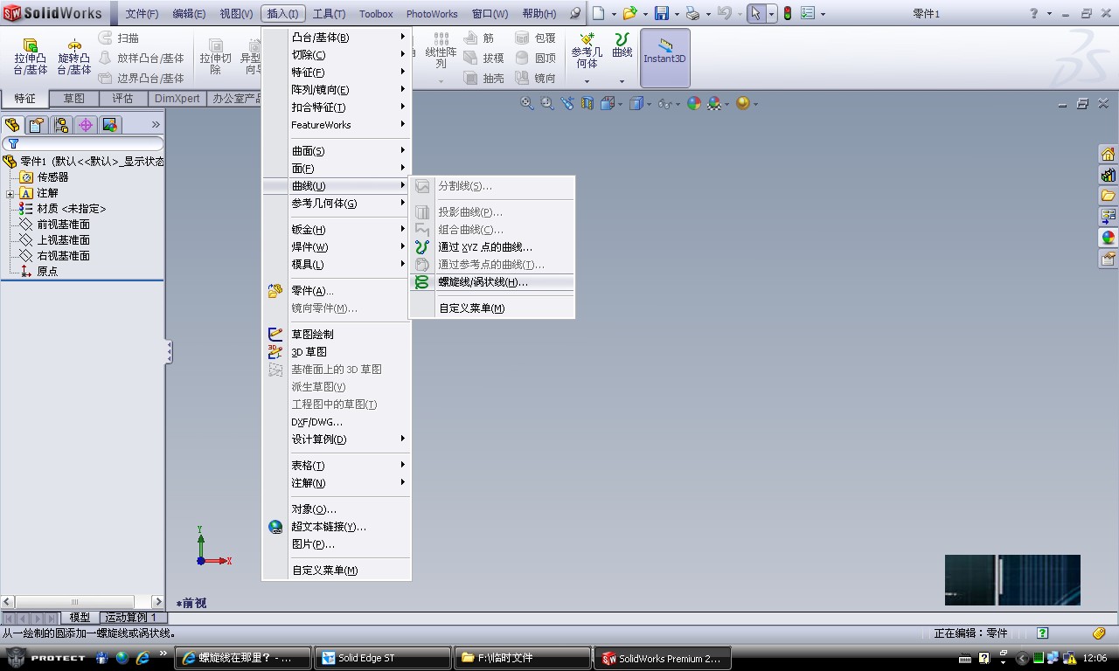Open the dropdown arrow under 曲线 toolbar button
Viewport: 1119px width, 671px height.
(622, 81)
